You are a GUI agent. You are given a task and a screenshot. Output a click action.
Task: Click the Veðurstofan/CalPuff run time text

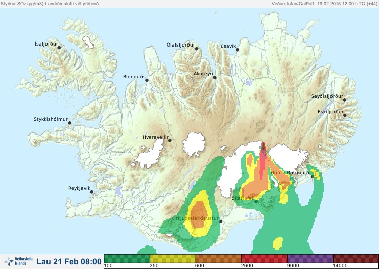(324, 4)
